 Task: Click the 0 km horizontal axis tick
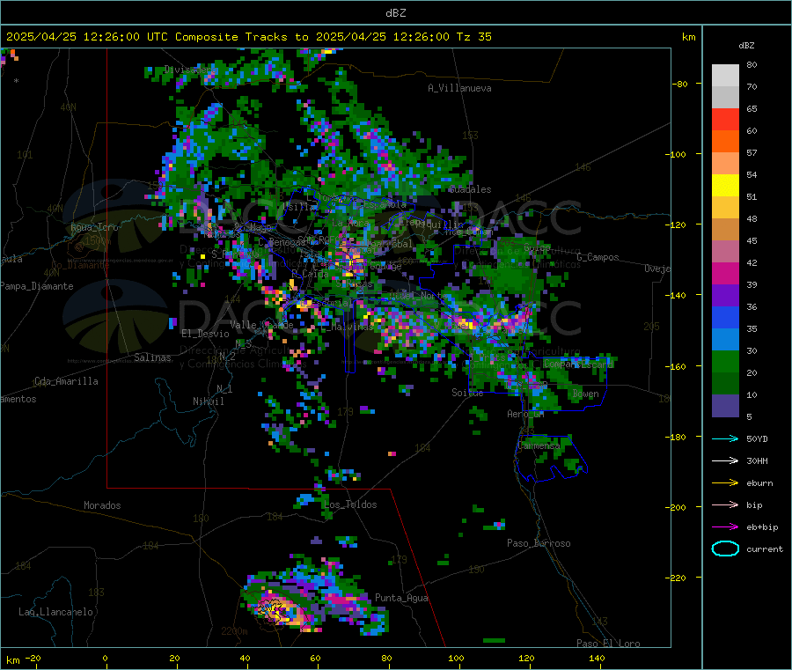point(105,658)
